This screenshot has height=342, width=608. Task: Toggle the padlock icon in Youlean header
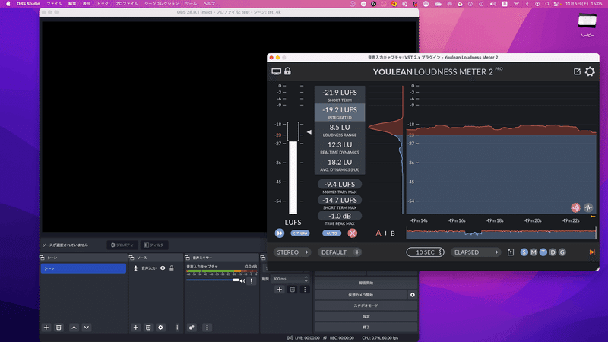[x=287, y=71]
